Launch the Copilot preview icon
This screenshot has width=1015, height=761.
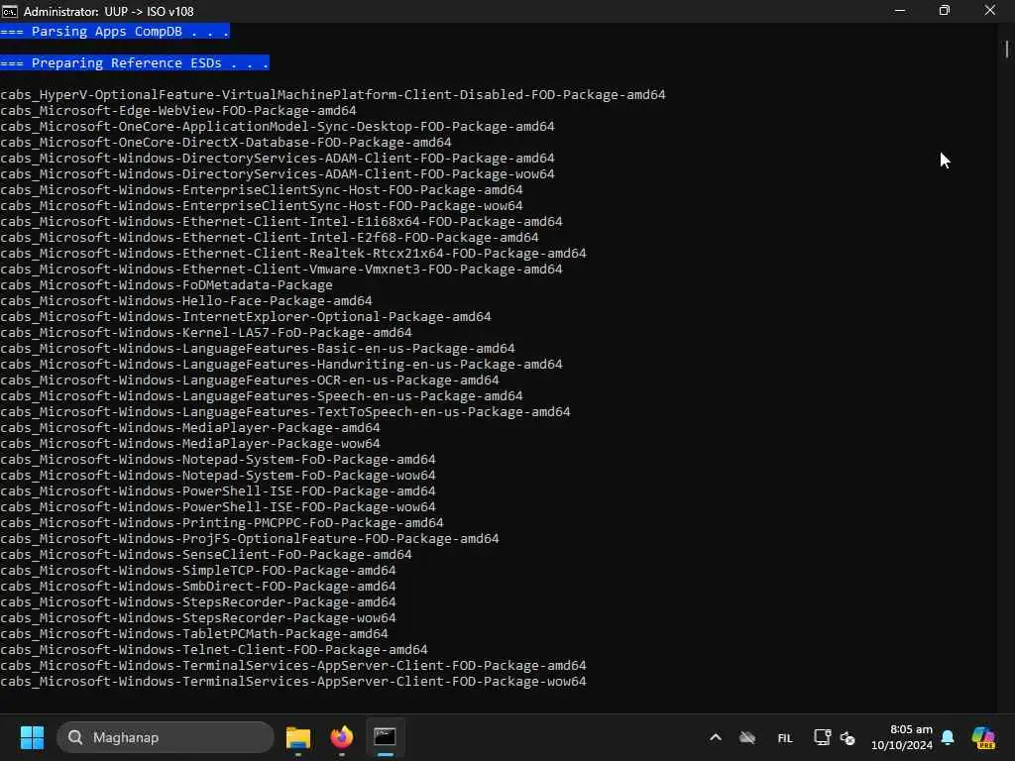coord(983,737)
